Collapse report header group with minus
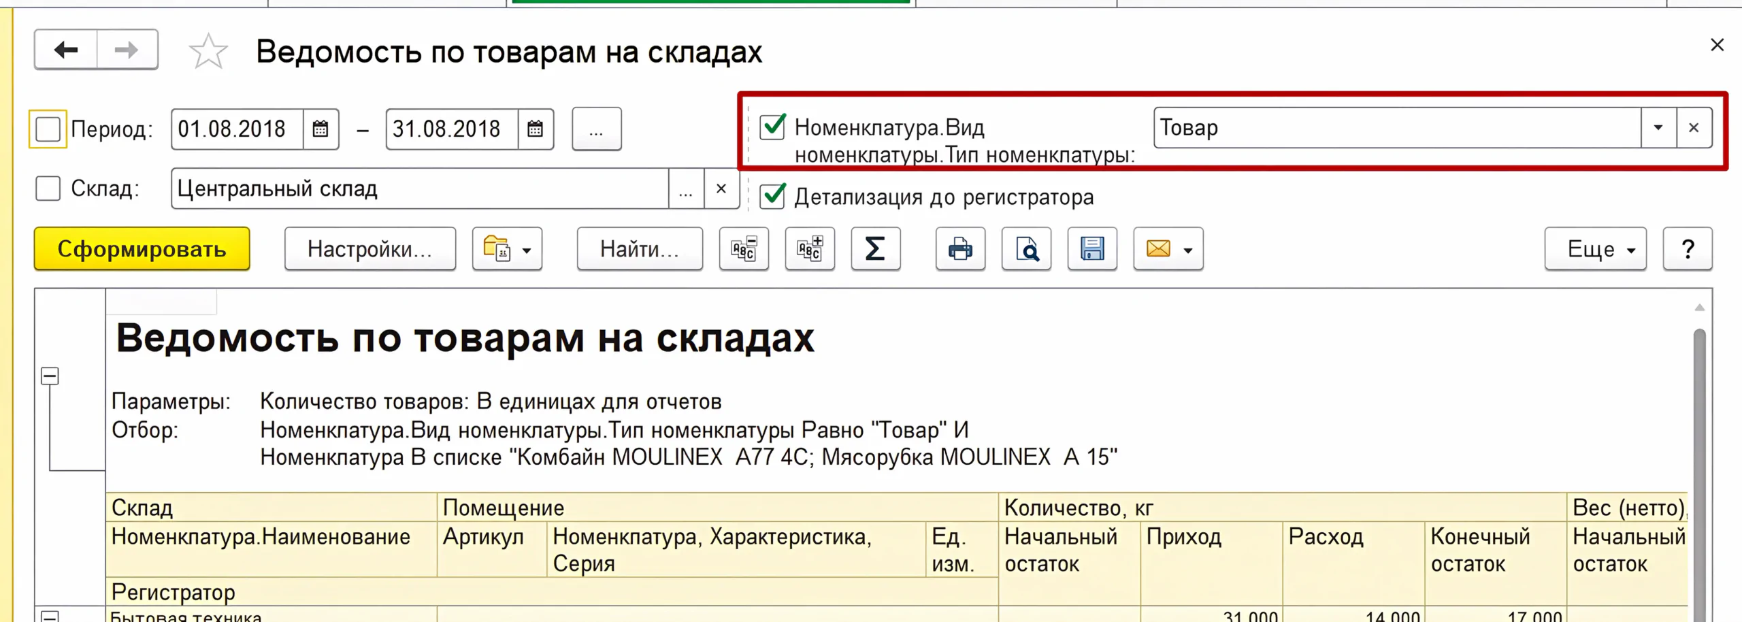The width and height of the screenshot is (1742, 622). coord(50,376)
